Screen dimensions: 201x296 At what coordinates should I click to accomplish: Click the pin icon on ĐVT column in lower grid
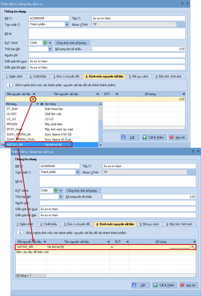click(127, 242)
